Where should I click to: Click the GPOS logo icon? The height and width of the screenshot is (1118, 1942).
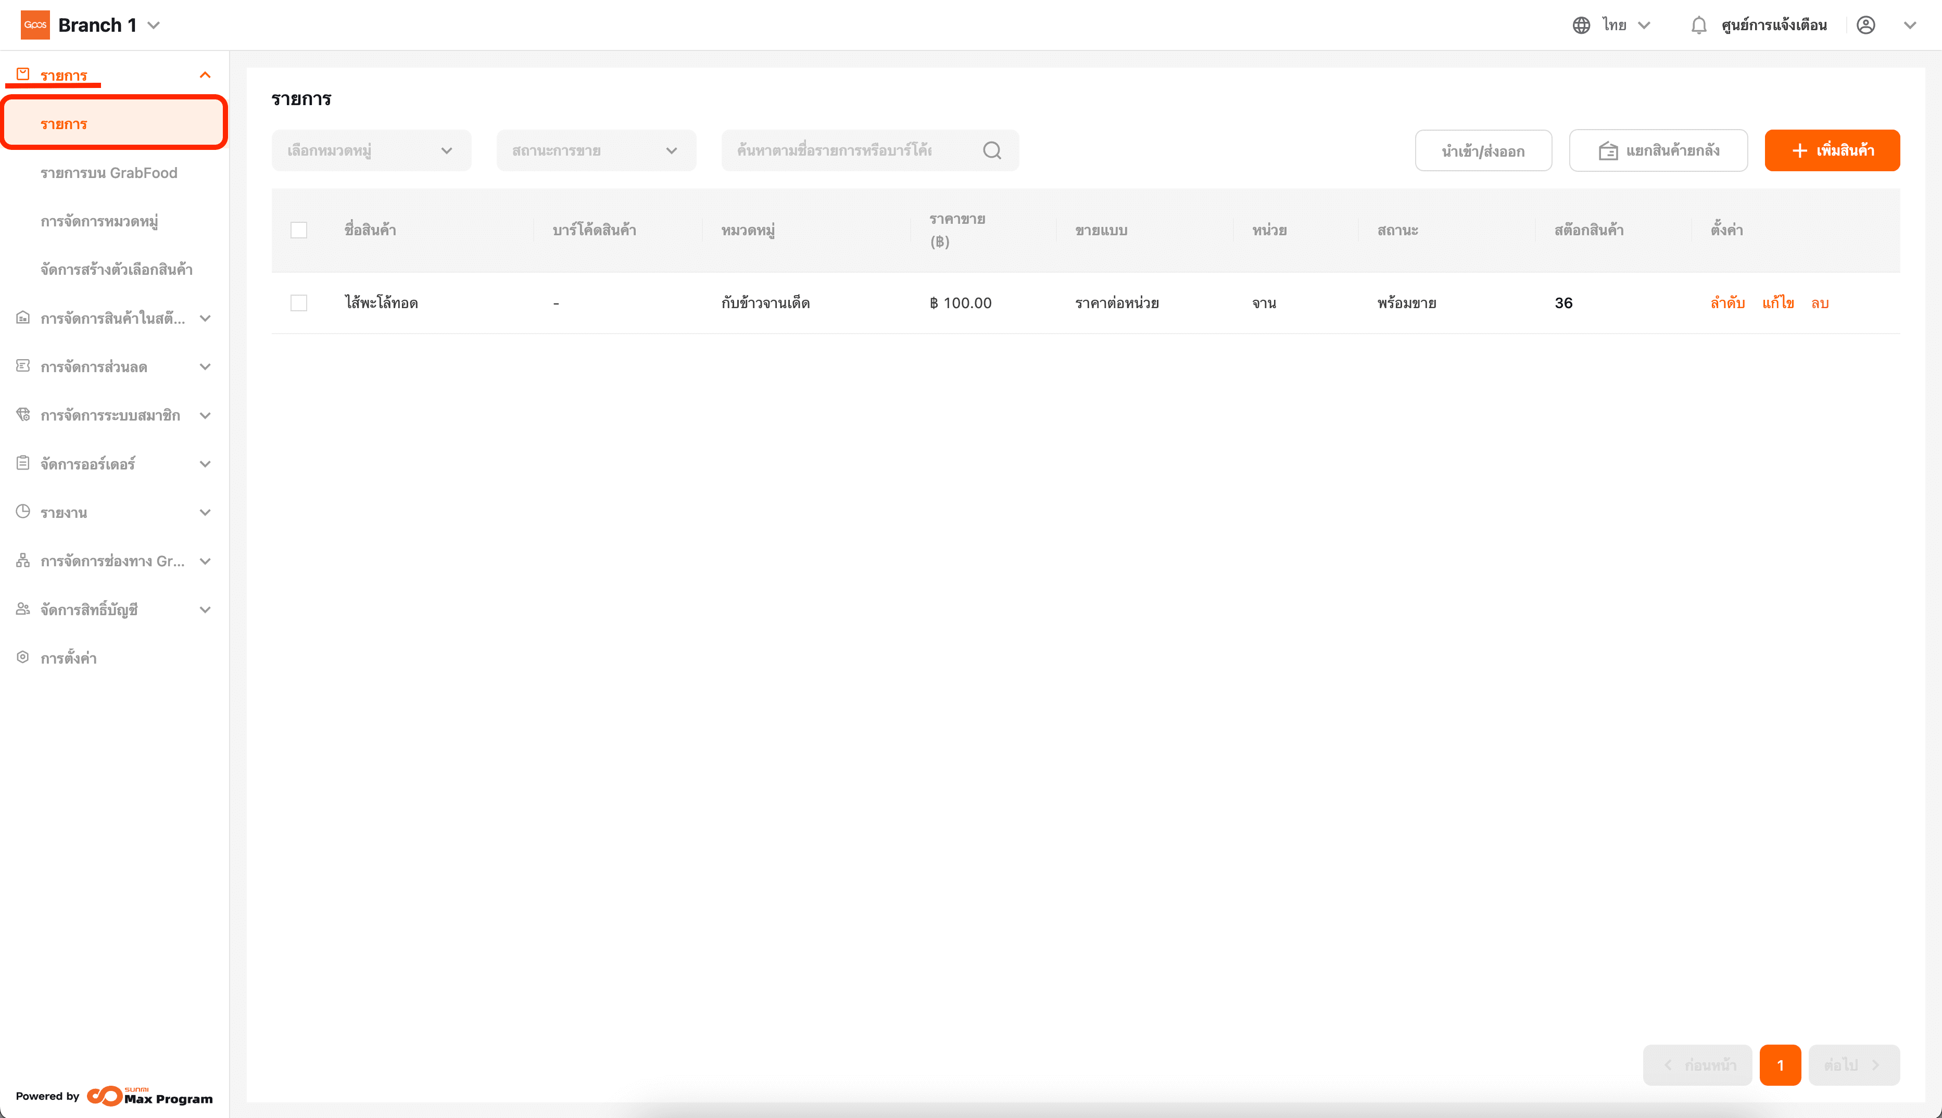[35, 24]
